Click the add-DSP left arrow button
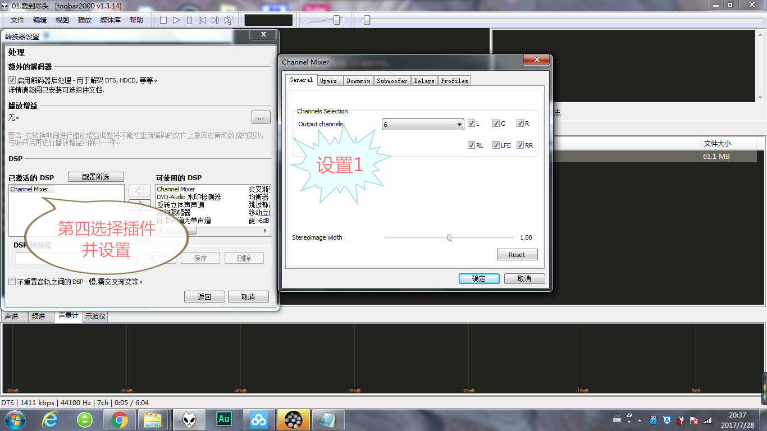 tap(140, 191)
